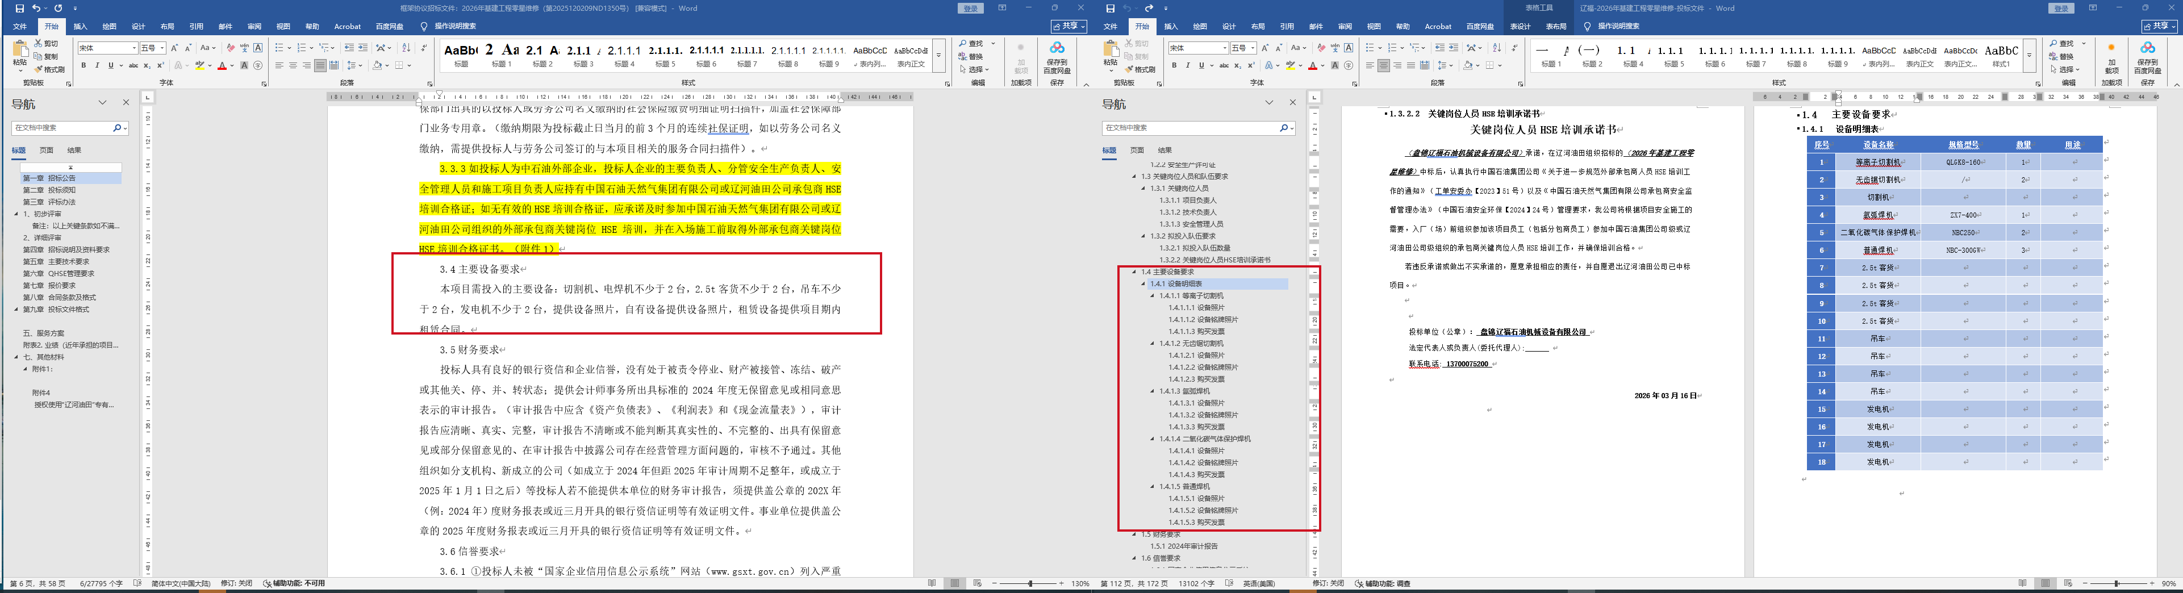The width and height of the screenshot is (2183, 593).
Task: Click the zoom slider beside 130% in status bar
Action: (1030, 584)
